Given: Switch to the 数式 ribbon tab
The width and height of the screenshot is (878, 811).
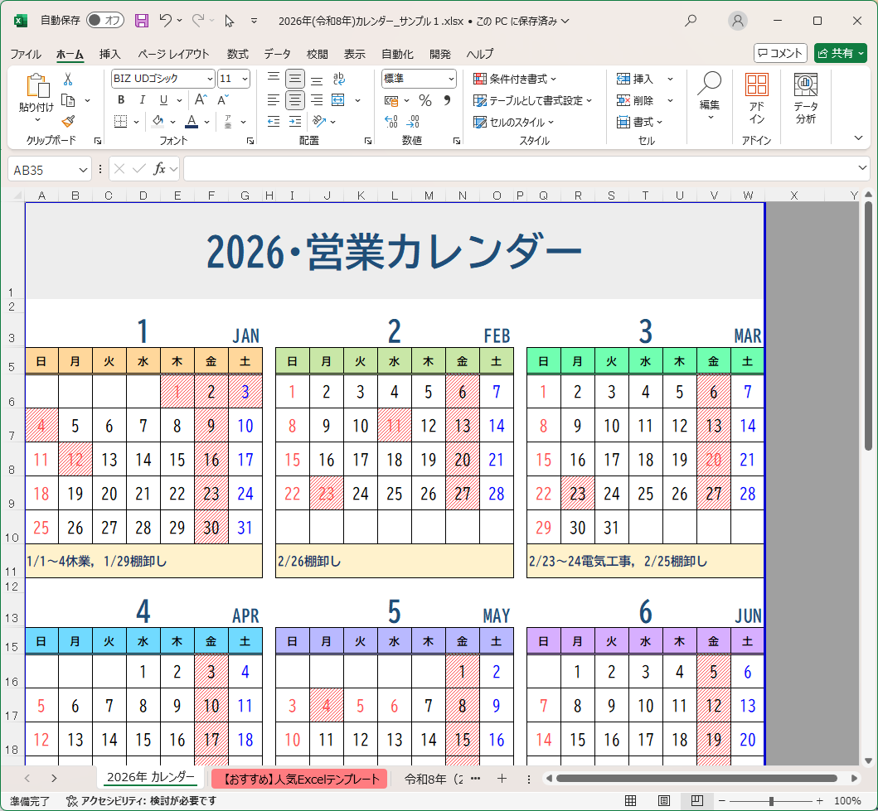Looking at the screenshot, I should point(237,54).
